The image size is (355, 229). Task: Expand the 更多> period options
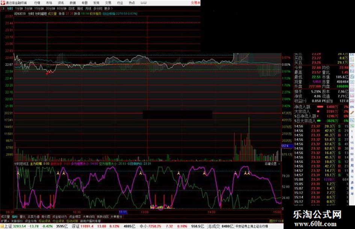coord(108,9)
